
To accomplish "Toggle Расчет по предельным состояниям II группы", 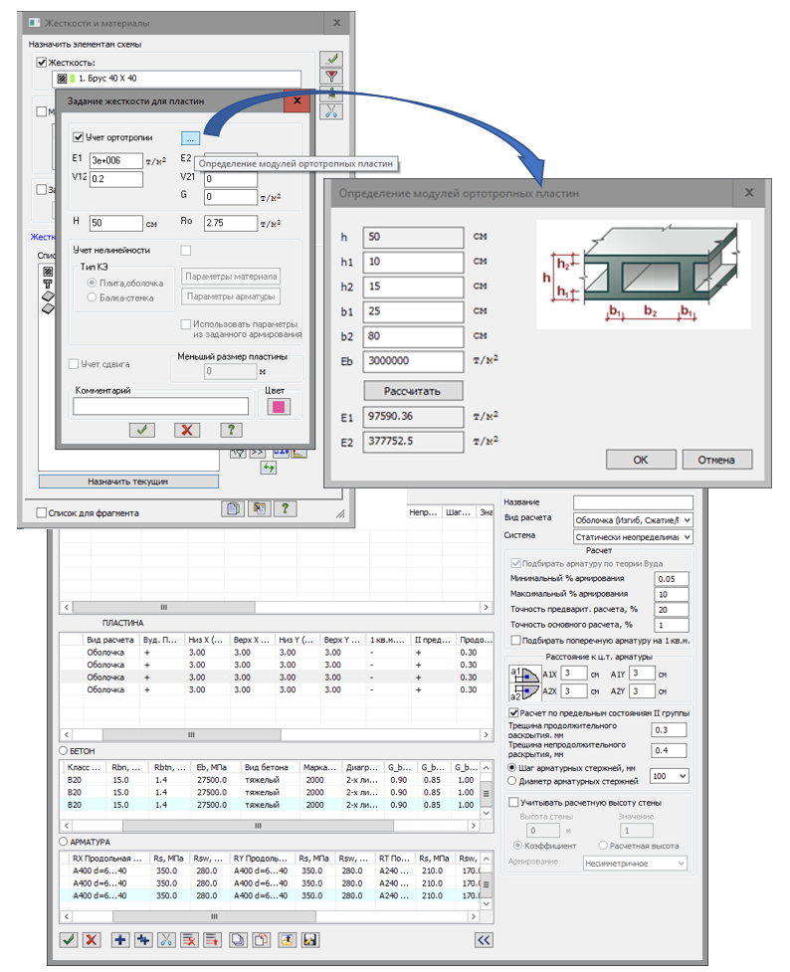I will tap(513, 713).
